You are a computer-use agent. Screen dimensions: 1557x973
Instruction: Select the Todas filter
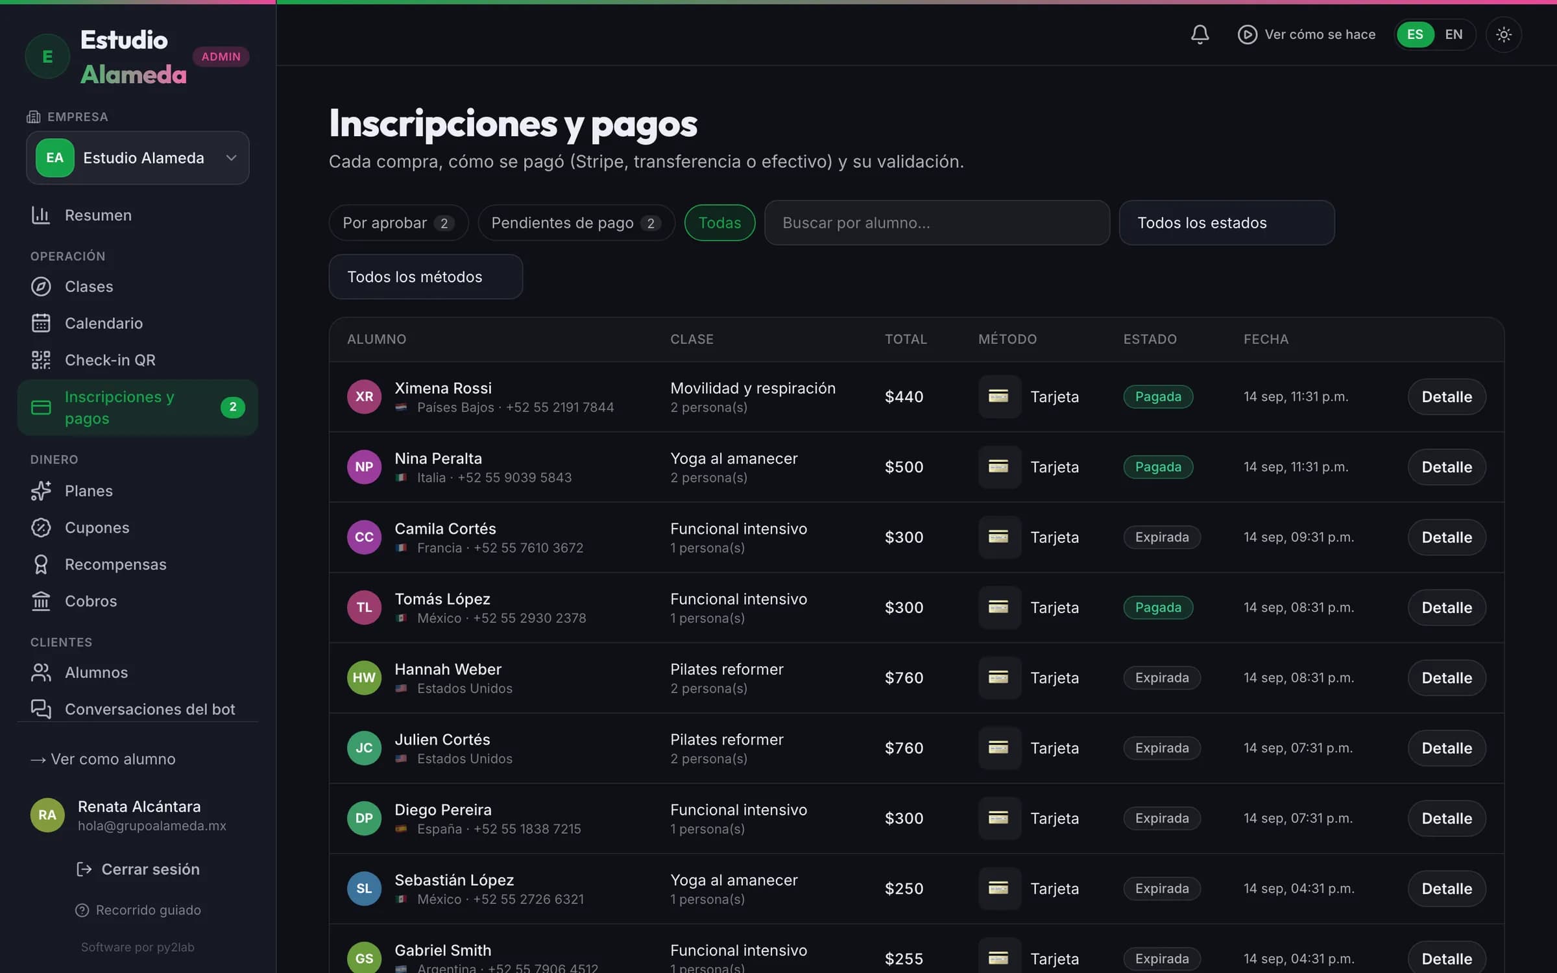(x=719, y=223)
